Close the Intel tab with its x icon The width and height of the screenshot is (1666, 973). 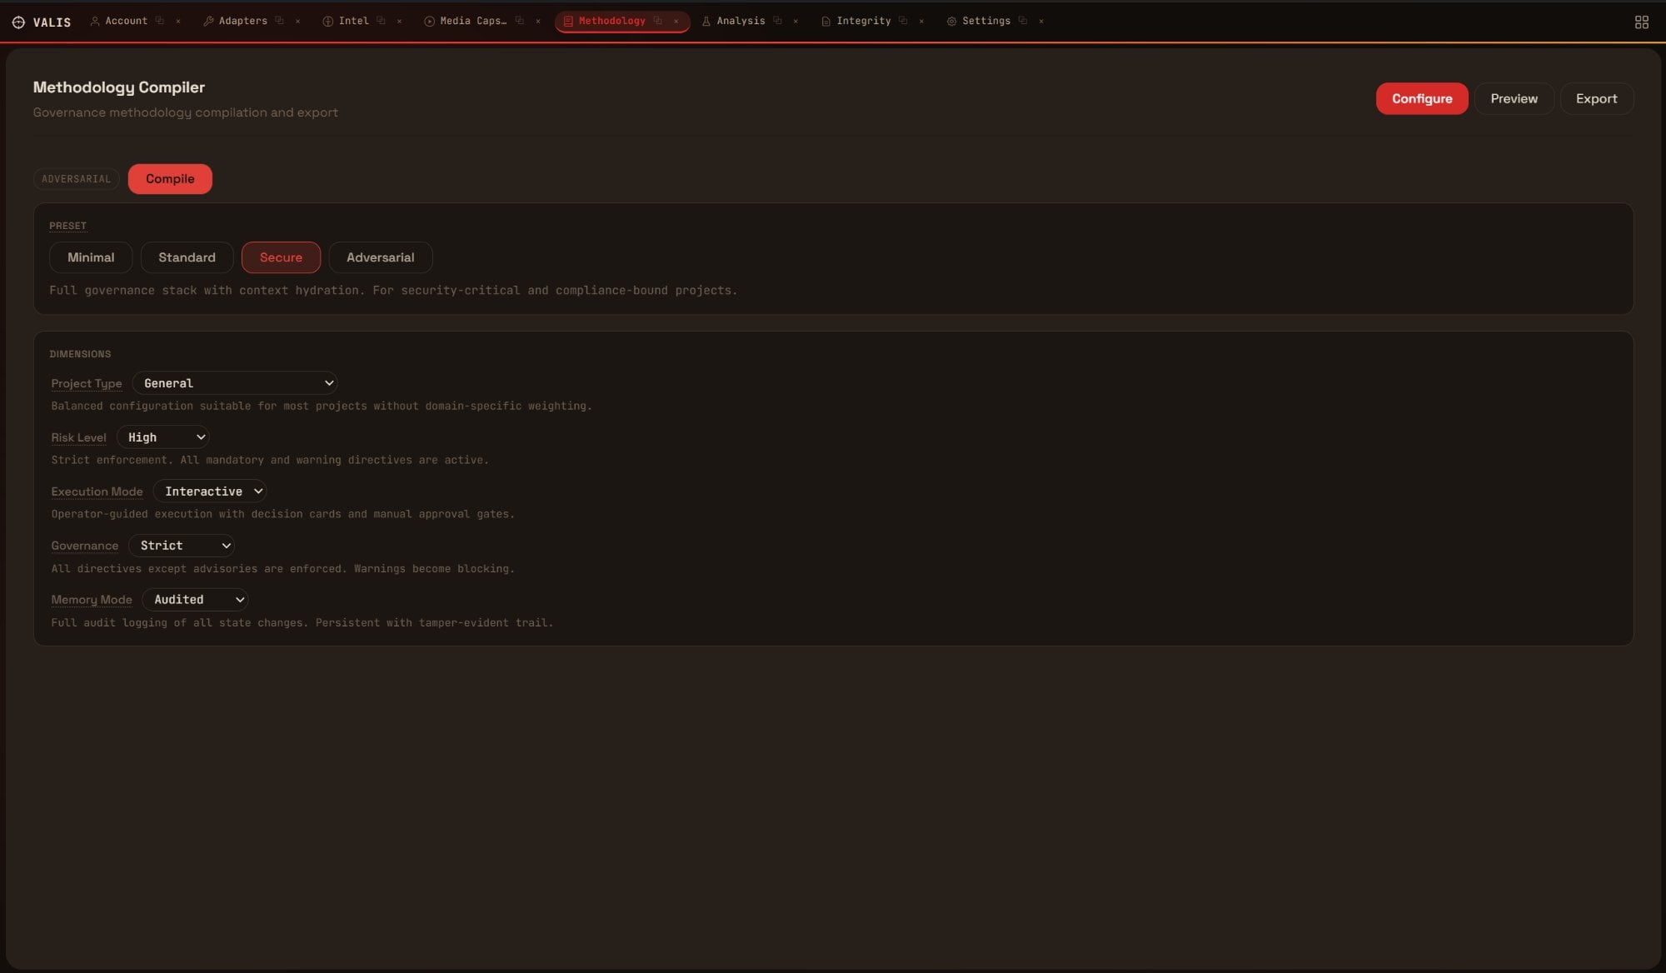(400, 22)
